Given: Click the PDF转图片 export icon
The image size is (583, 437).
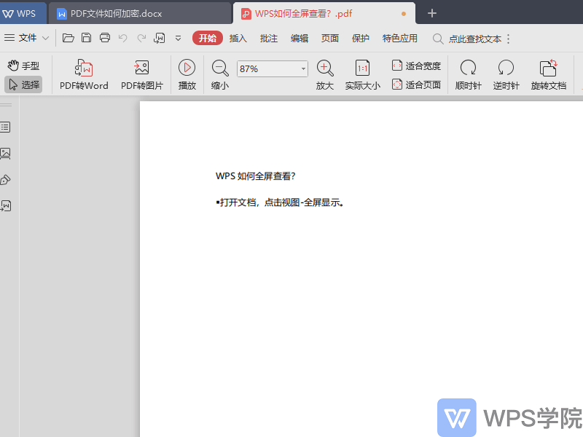Looking at the screenshot, I should (x=141, y=68).
